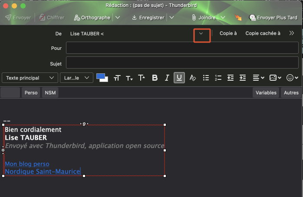Insert a bulleted list
The height and width of the screenshot is (197, 303).
point(206,78)
